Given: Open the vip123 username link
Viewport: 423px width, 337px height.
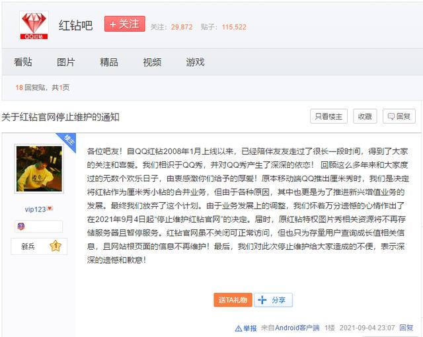Looking at the screenshot, I should point(35,209).
